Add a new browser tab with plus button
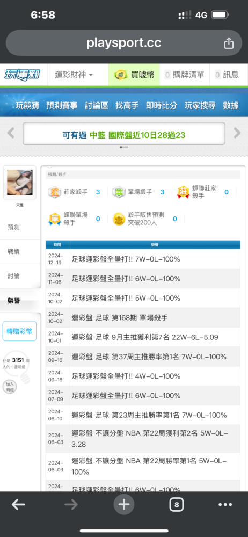The height and width of the screenshot is (537, 248). [124, 504]
